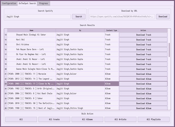175x127 pixels.
Task: Click the Content Type column header
Action: (x=112, y=30)
